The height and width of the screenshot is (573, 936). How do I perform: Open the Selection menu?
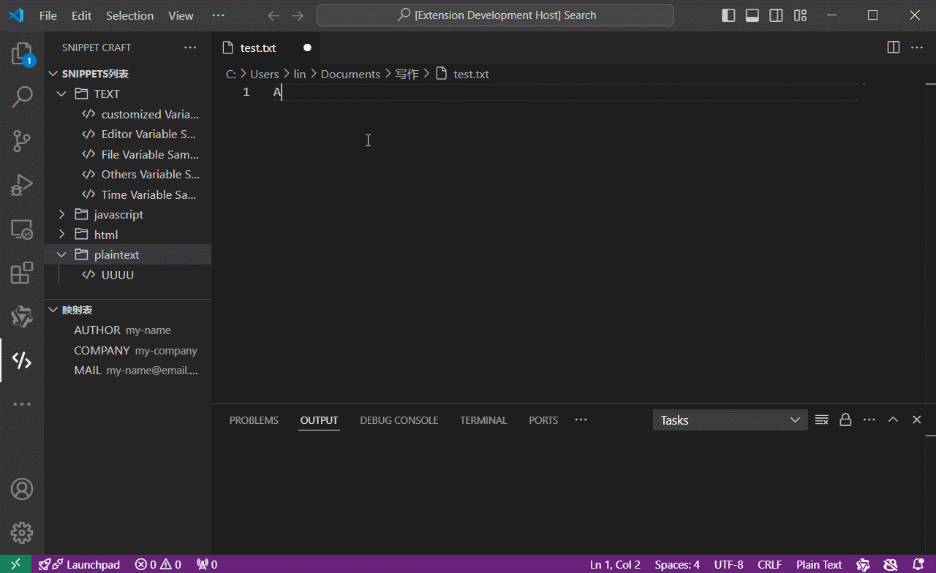coord(129,15)
